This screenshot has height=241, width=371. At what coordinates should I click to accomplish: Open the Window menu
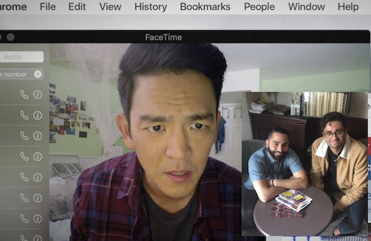point(307,6)
